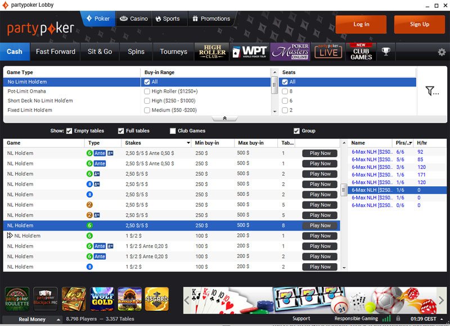Switch to the Fast Forward tab
The height and width of the screenshot is (326, 450).
(56, 52)
